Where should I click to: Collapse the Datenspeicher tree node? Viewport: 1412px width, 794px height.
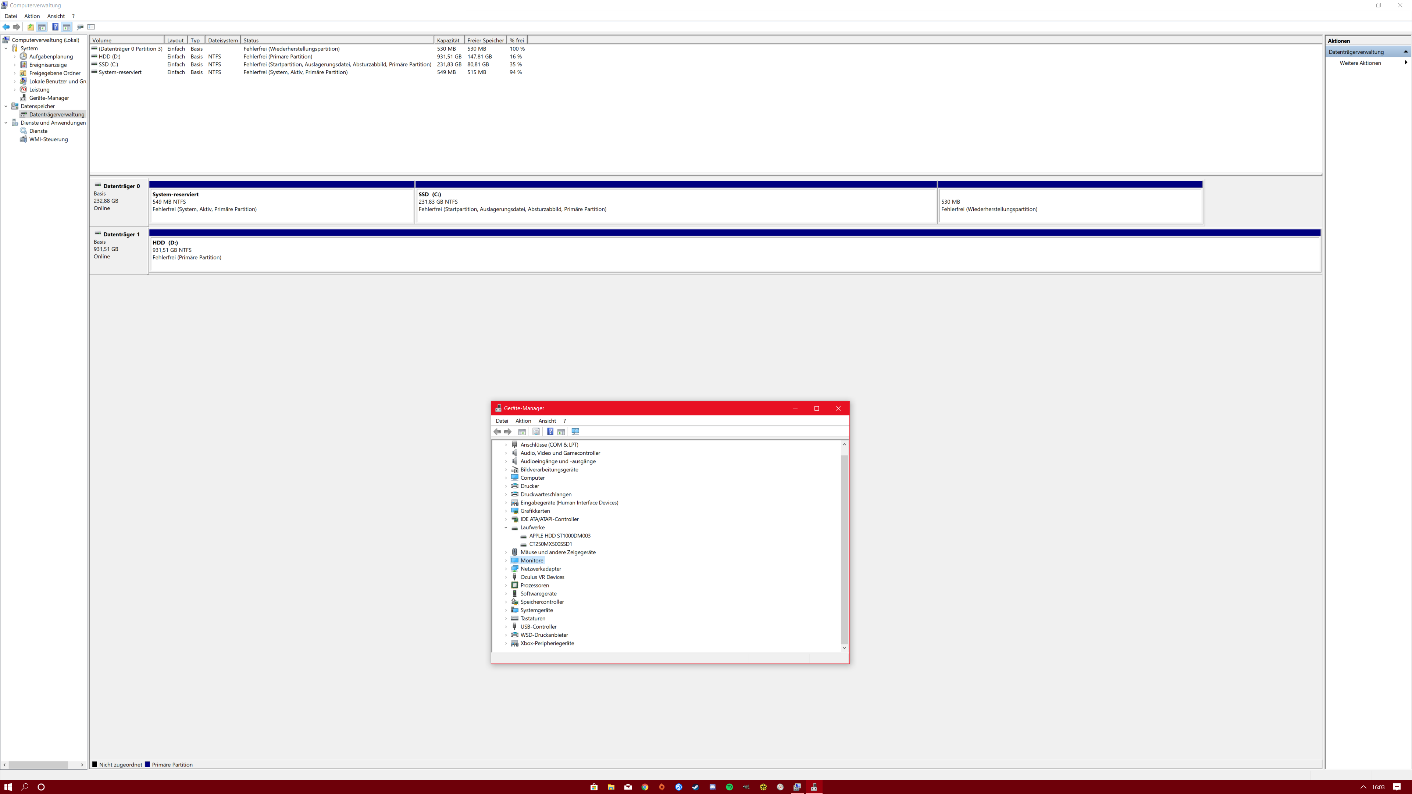6,106
